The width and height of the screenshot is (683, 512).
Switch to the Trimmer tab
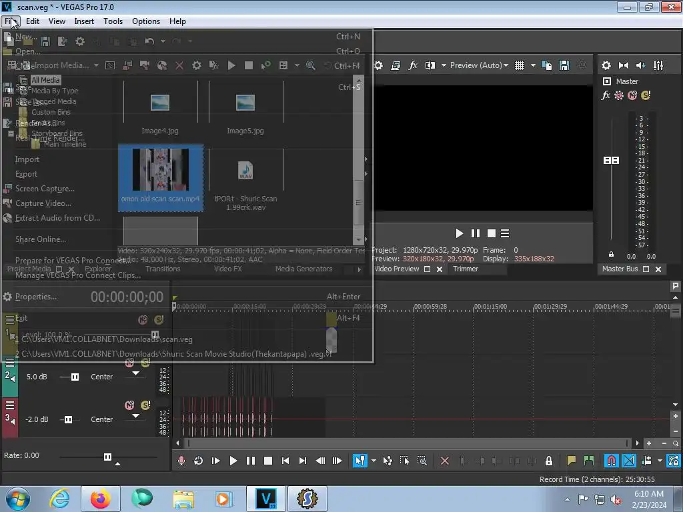click(x=465, y=269)
